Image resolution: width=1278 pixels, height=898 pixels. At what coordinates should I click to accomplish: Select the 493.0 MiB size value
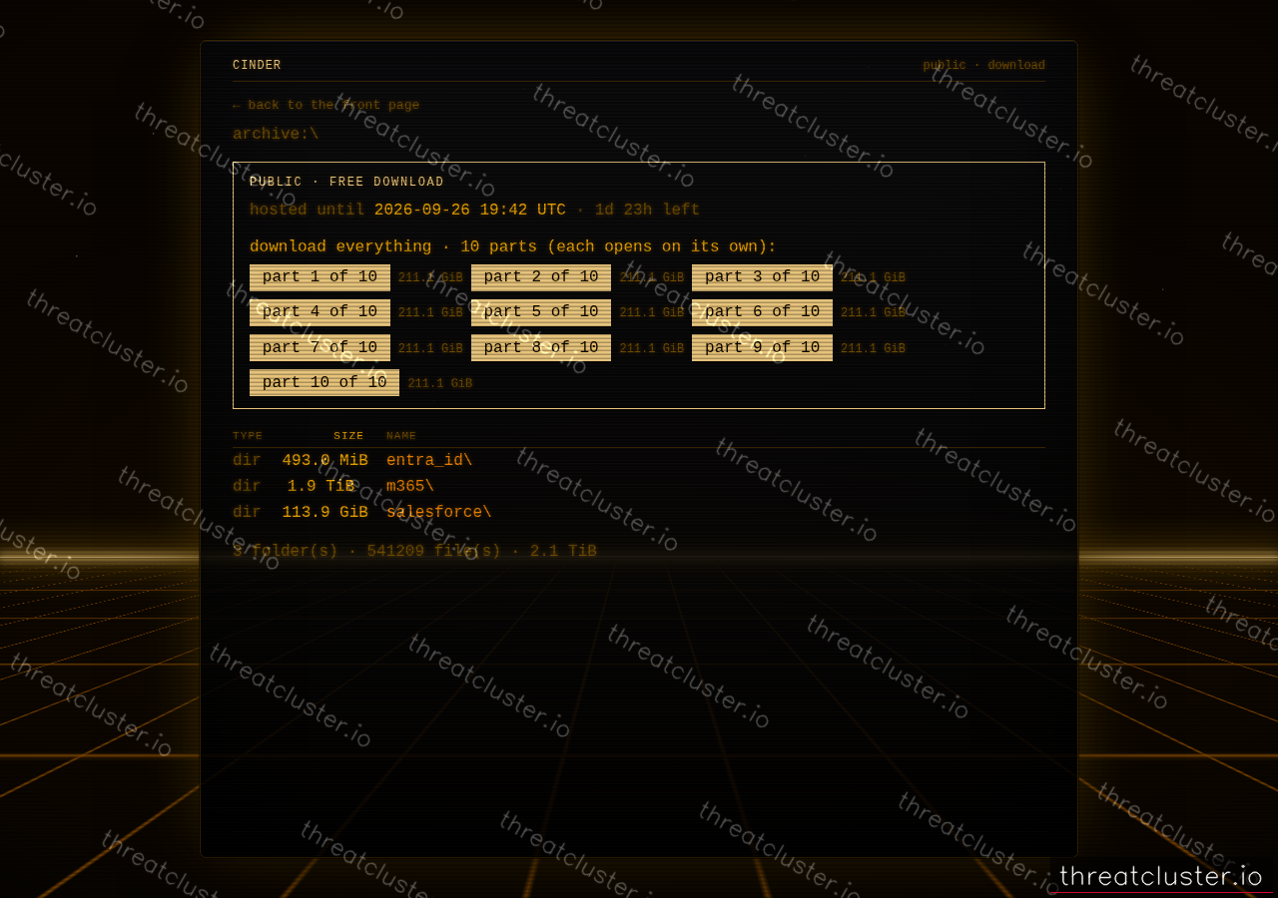[x=324, y=460]
